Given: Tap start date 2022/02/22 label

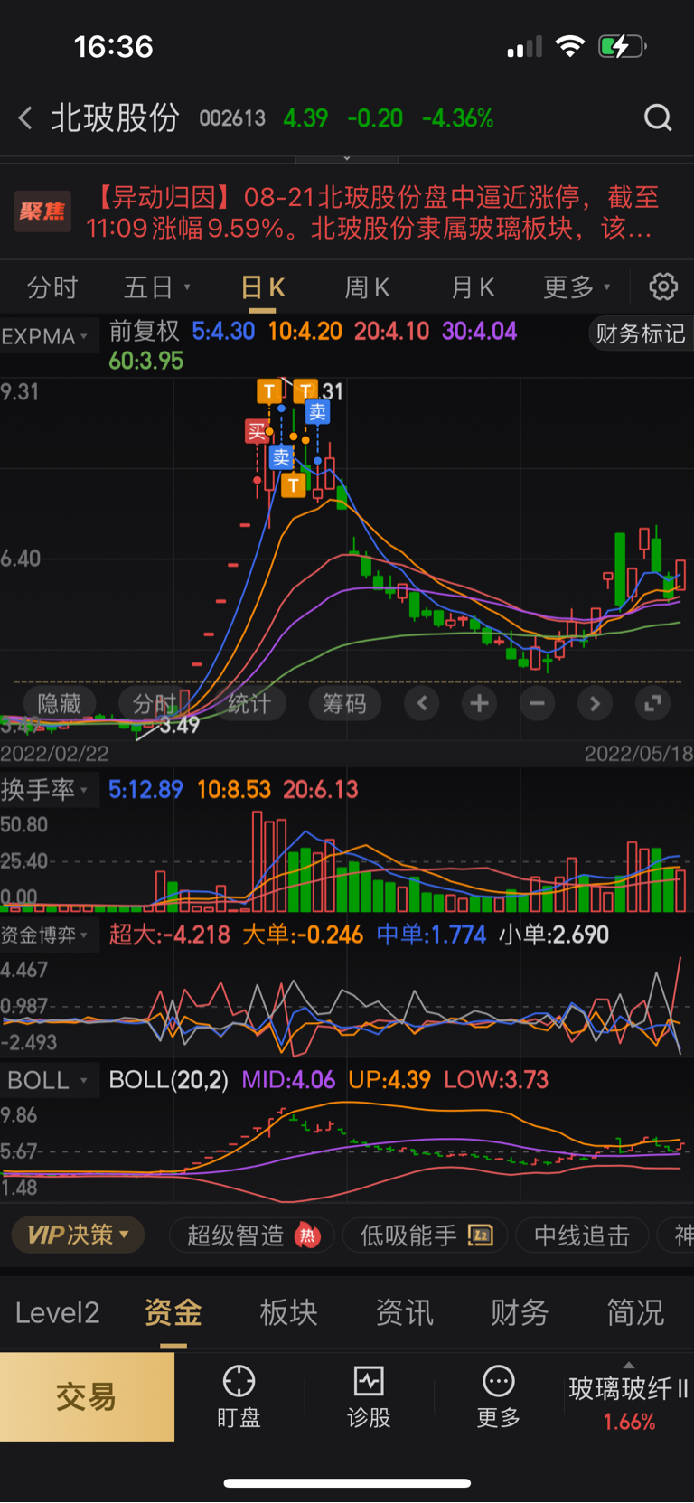Looking at the screenshot, I should click(x=54, y=754).
